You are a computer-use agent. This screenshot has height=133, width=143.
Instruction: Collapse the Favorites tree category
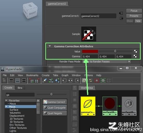point(6,100)
